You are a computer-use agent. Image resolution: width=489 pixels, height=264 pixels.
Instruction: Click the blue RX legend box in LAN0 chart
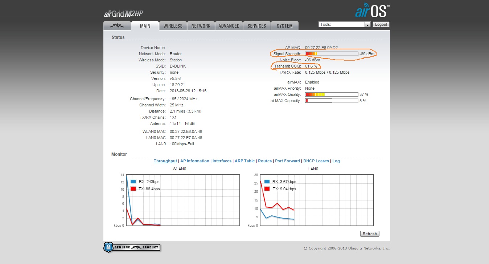click(x=267, y=182)
